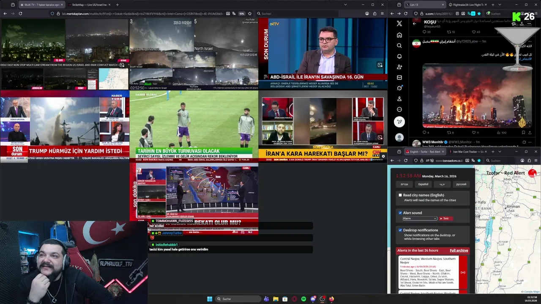Open Firefox from the taskbar
The height and width of the screenshot is (304, 541).
[331, 299]
